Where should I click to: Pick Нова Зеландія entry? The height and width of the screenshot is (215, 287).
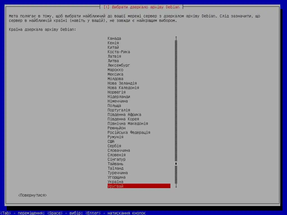click(122, 83)
